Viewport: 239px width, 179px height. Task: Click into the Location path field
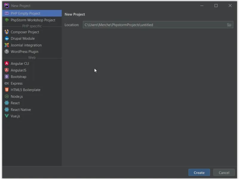[x=158, y=25]
